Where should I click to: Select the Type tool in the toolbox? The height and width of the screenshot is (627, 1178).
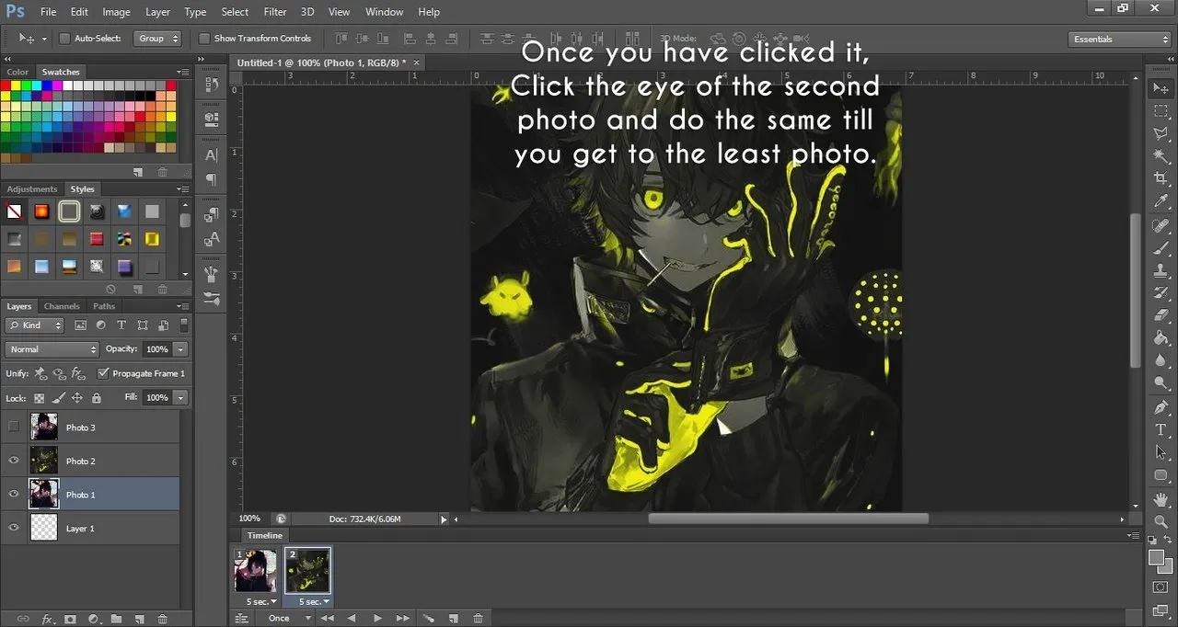(1161, 430)
